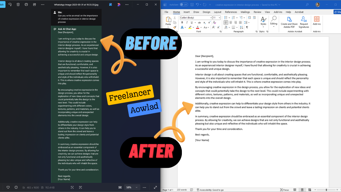
Task: Adjust the zoom slider in Word's status bar
Action: click(326, 189)
